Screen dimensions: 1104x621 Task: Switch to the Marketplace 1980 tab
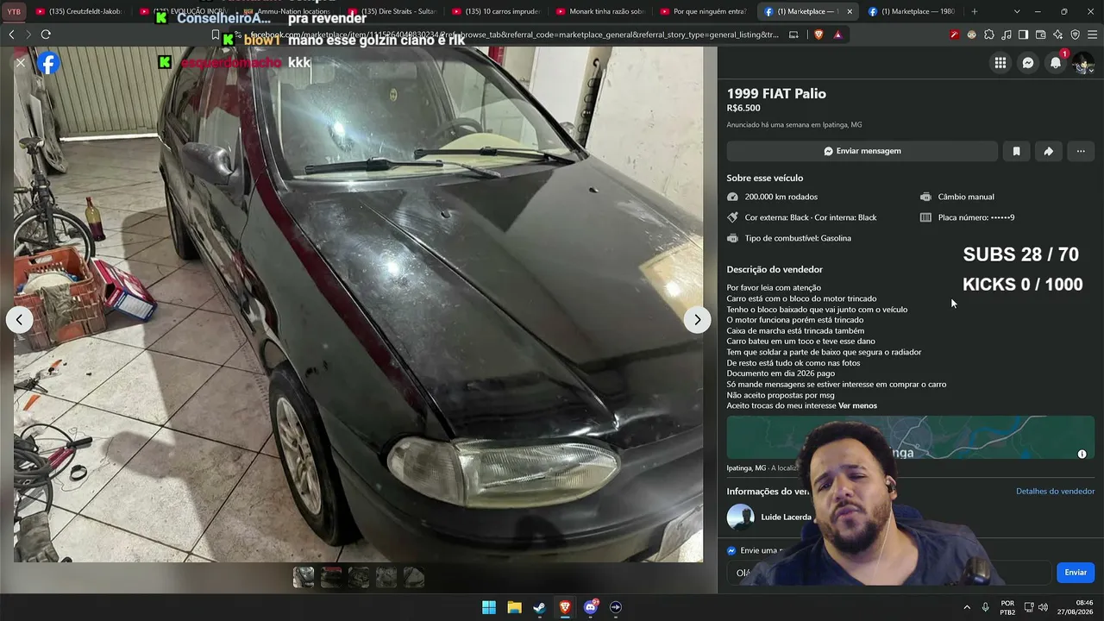(912, 11)
